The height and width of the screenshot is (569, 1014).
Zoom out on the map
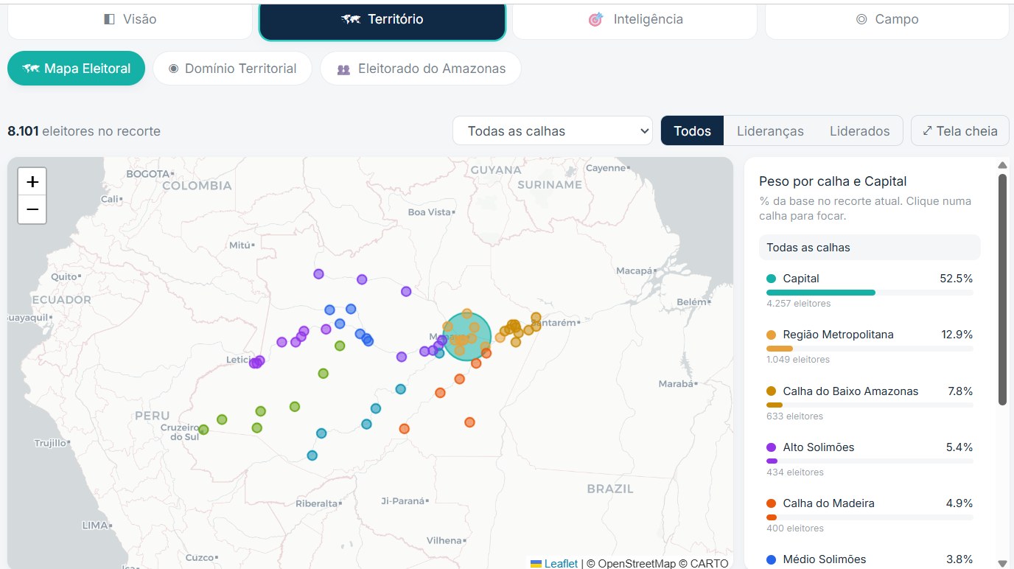(32, 209)
